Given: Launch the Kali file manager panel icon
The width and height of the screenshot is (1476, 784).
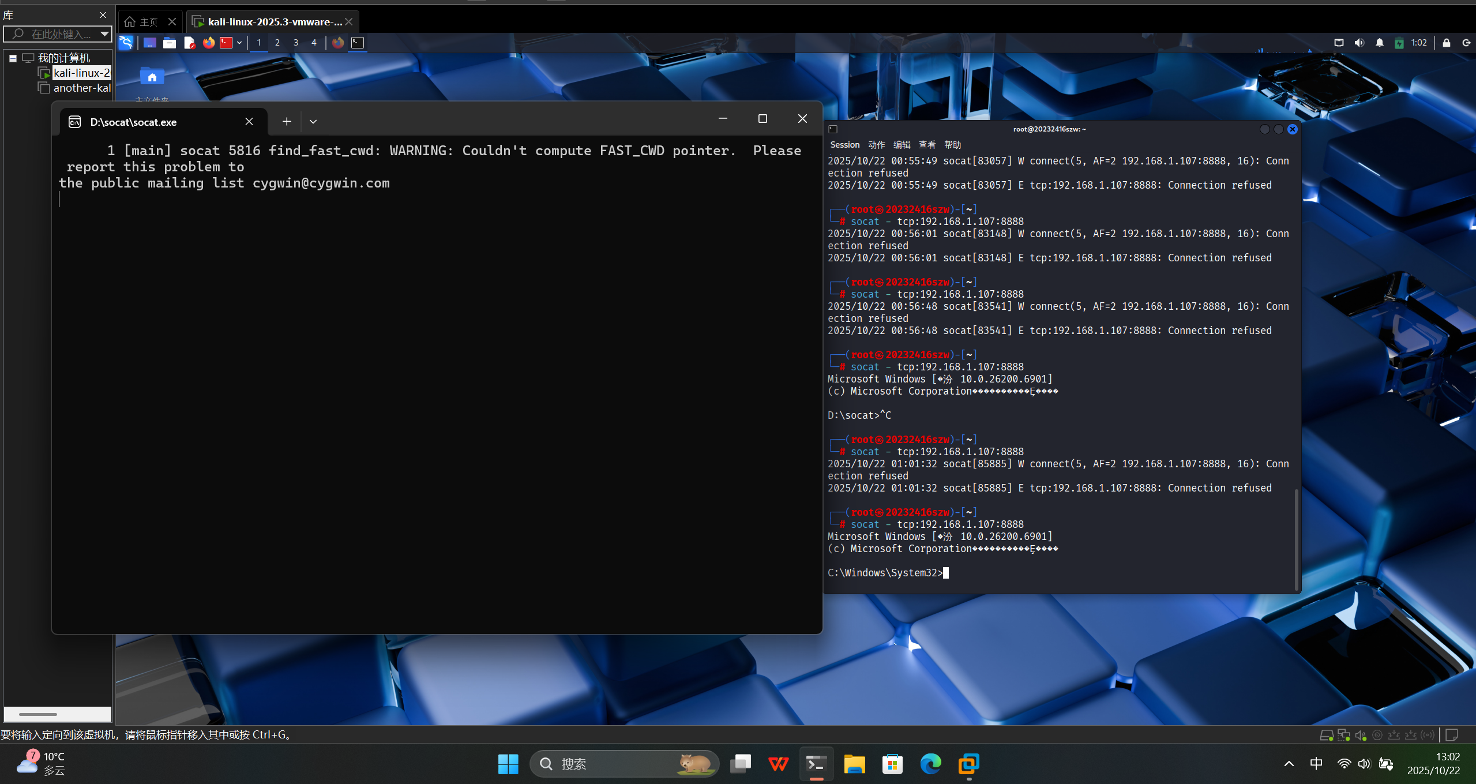Looking at the screenshot, I should (170, 43).
